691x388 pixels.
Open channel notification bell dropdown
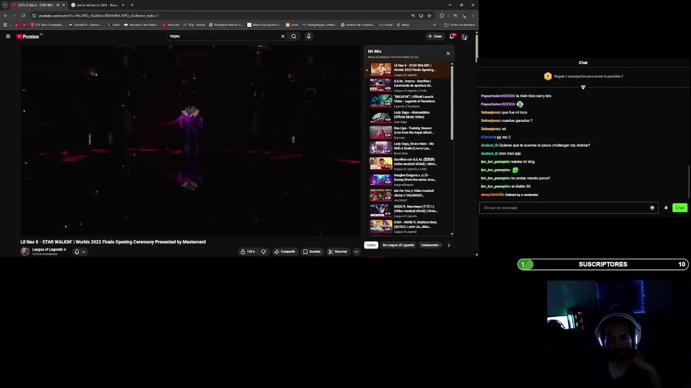(x=80, y=252)
